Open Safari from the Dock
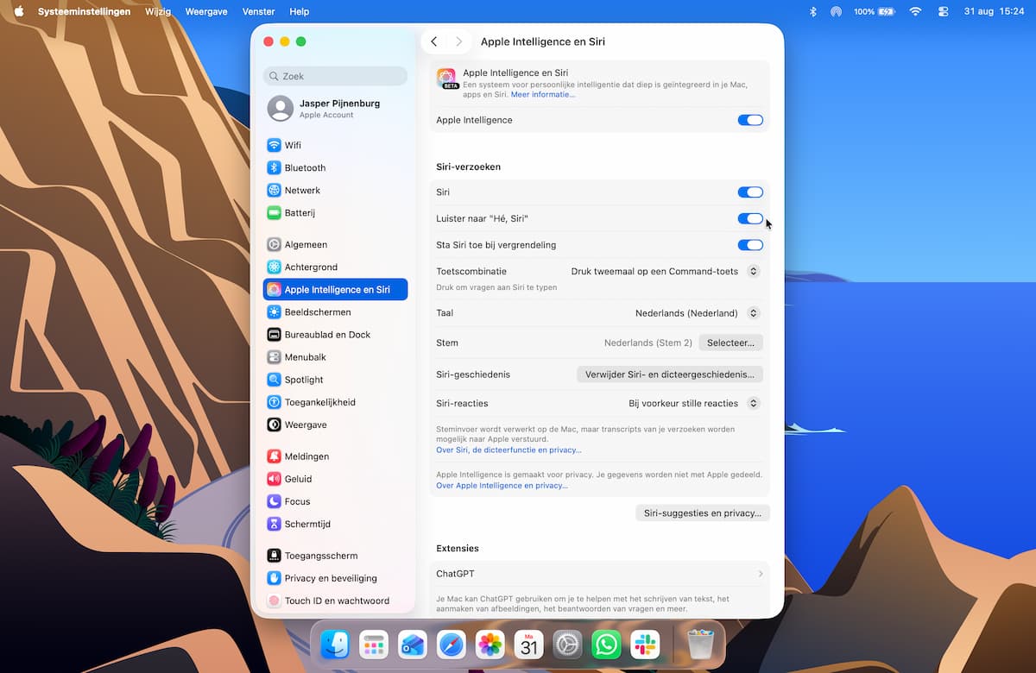1036x673 pixels. 451,645
